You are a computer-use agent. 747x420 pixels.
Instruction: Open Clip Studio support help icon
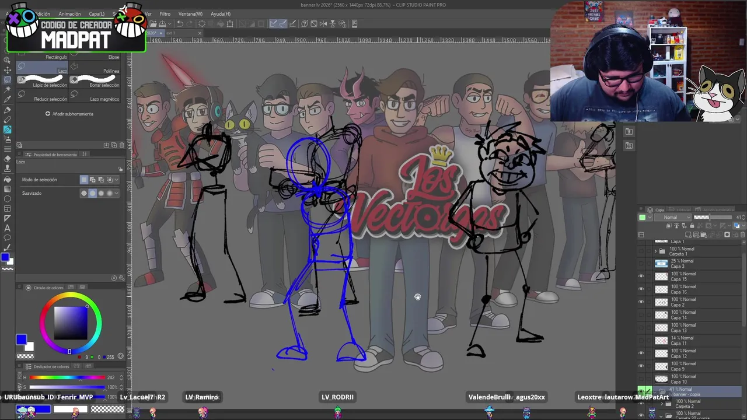(x=305, y=24)
